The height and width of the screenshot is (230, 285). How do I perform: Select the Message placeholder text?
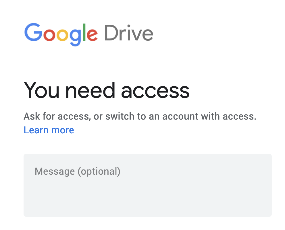(x=77, y=171)
